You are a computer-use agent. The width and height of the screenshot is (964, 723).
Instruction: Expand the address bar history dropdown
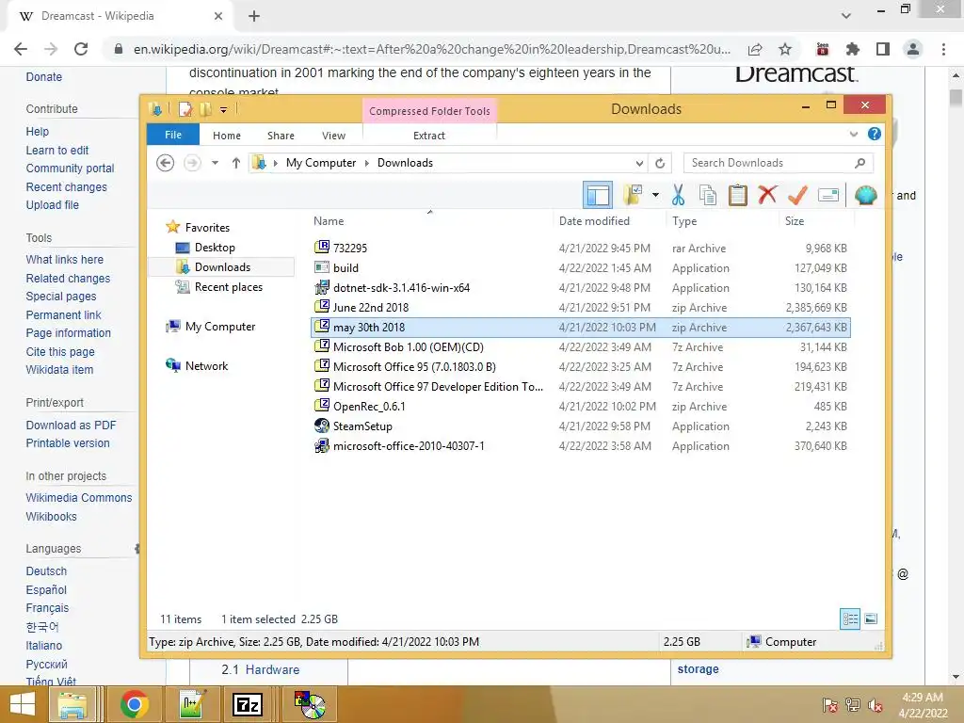click(x=639, y=163)
